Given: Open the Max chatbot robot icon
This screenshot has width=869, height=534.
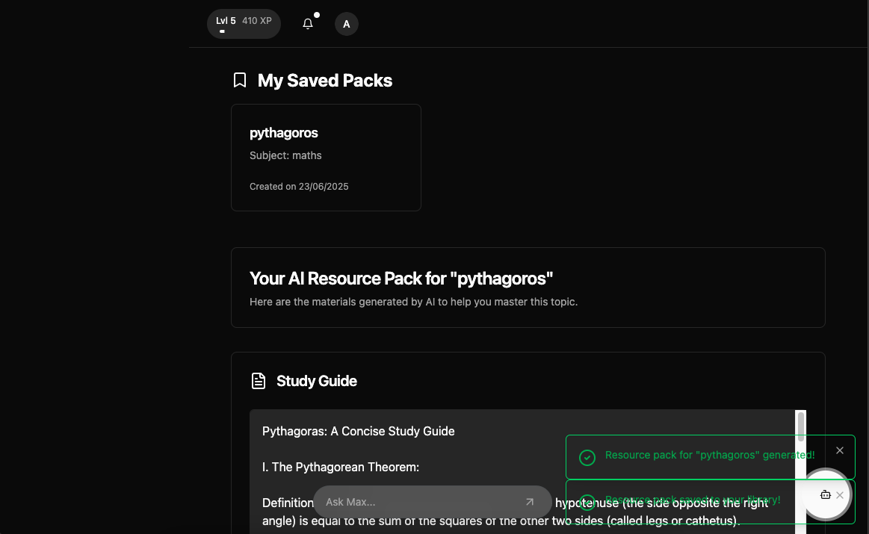Looking at the screenshot, I should (825, 494).
